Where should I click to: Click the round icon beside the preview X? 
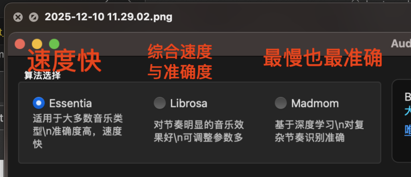click(x=34, y=17)
